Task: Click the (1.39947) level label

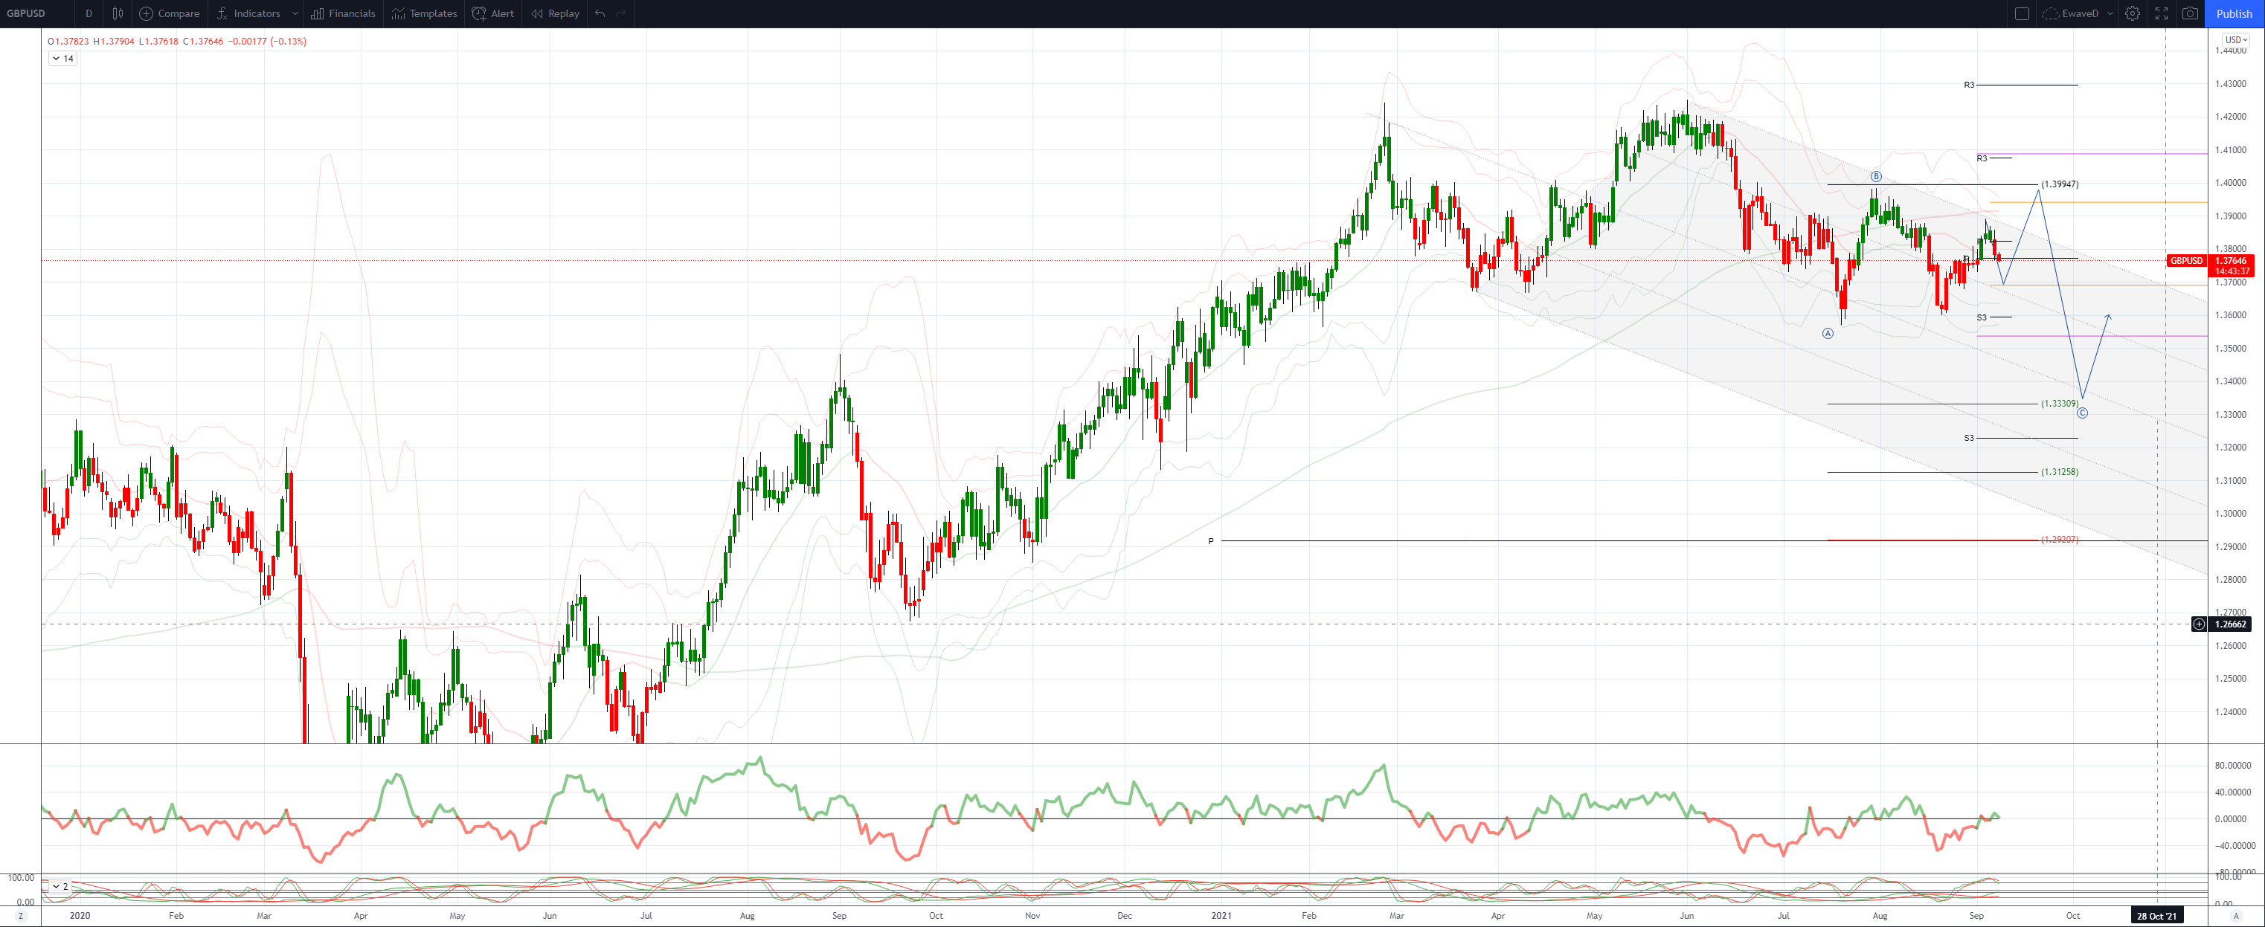Action: point(2060,184)
